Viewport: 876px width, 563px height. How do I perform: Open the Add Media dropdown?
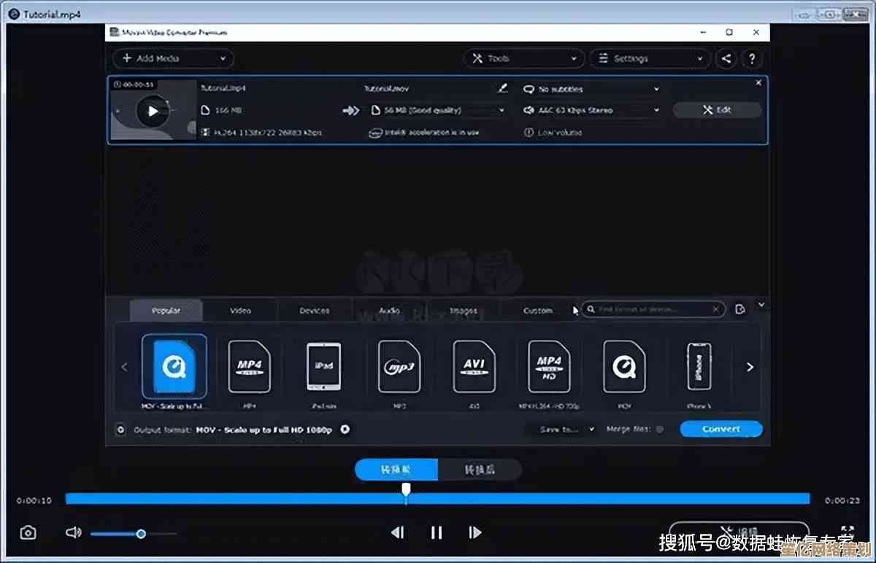pos(173,59)
